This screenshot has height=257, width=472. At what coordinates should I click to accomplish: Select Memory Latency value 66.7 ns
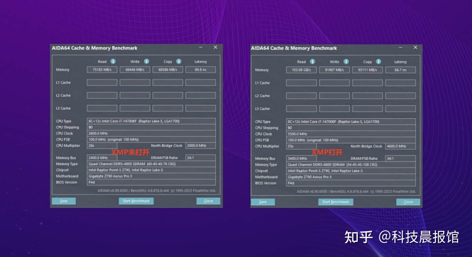[400, 70]
